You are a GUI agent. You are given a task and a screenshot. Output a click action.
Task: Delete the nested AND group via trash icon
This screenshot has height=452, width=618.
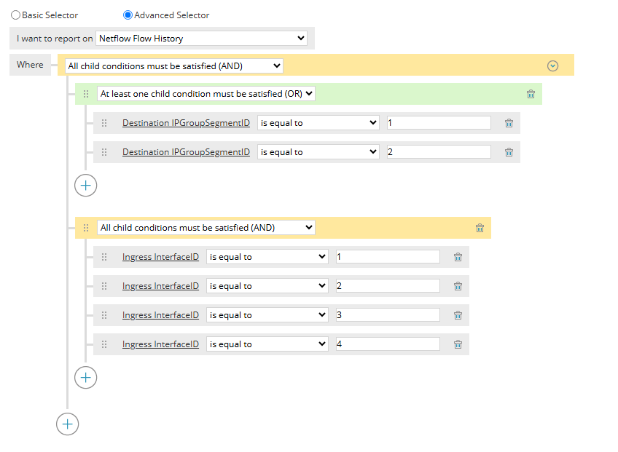480,228
